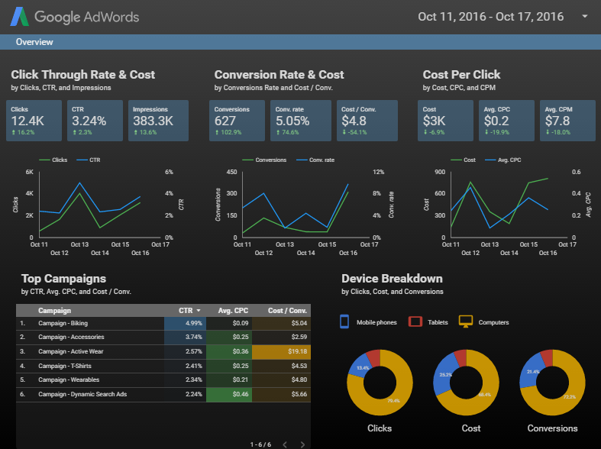The image size is (601, 449).
Task: Select the CTR scorecard showing 3.24%
Action: [95, 121]
